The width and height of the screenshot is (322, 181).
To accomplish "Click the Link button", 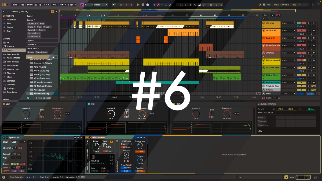I will pos(15,5).
